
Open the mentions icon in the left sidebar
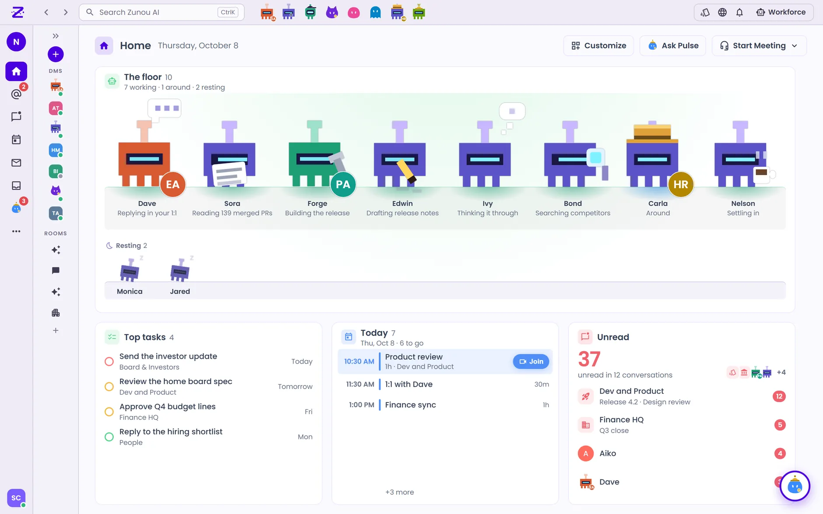pos(16,94)
